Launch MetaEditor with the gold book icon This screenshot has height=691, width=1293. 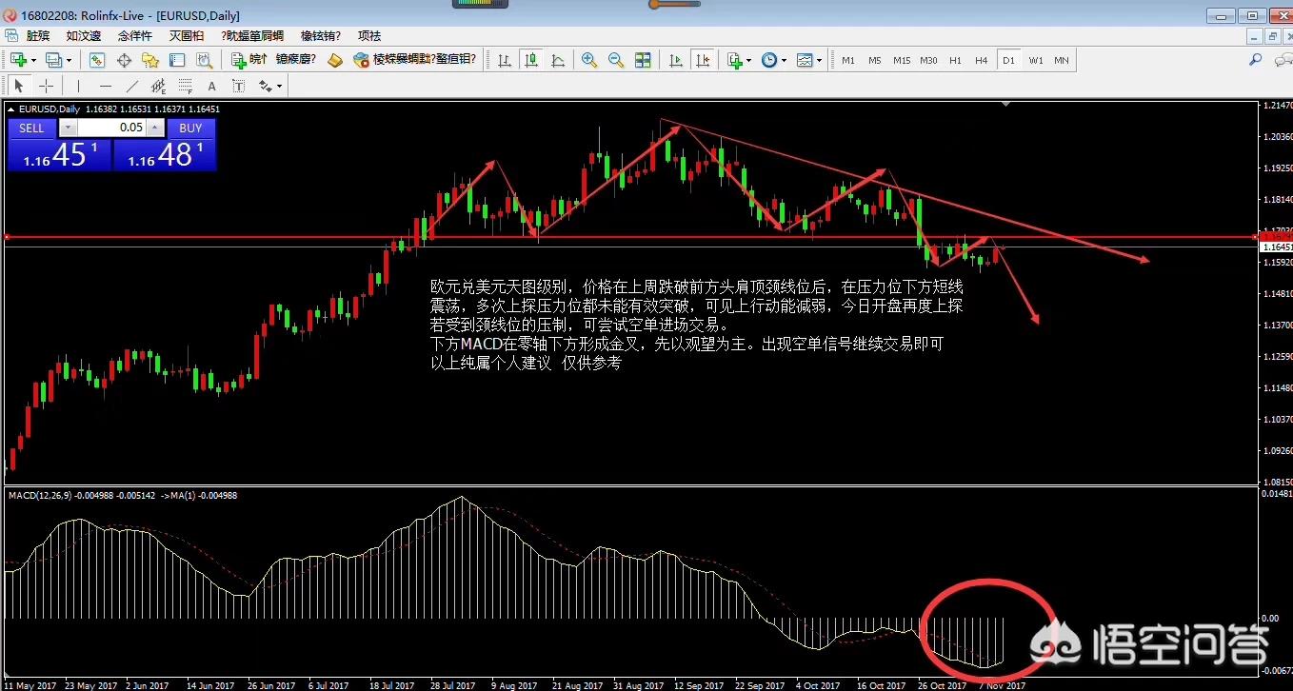(x=334, y=60)
